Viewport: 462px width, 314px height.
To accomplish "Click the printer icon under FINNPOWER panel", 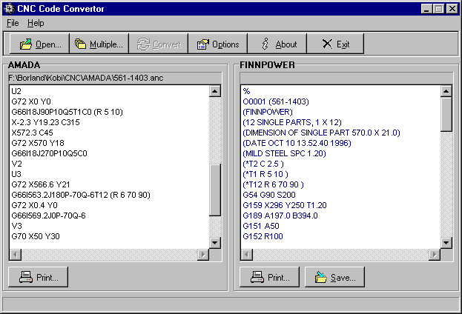I will coord(257,277).
